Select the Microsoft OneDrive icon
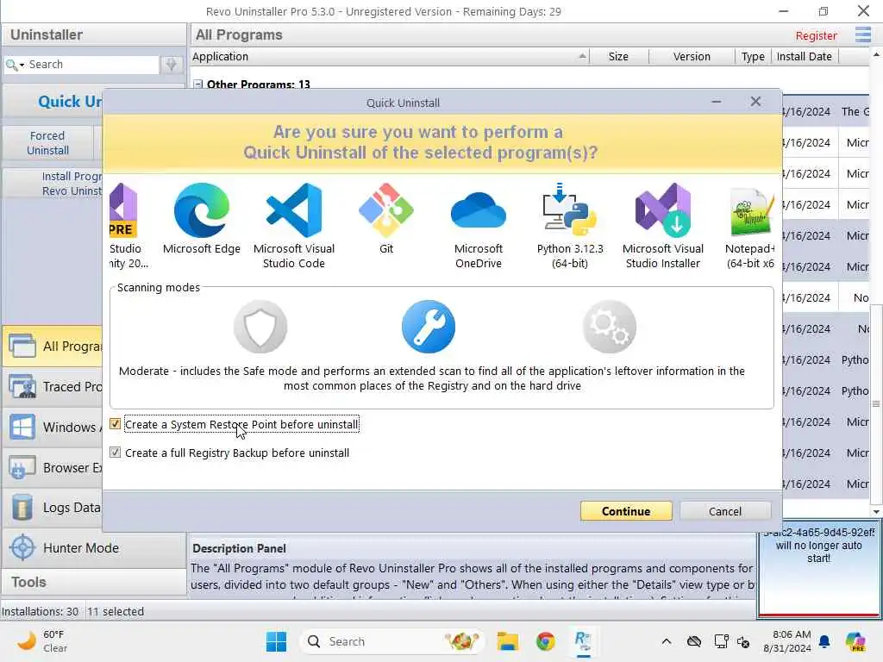The width and height of the screenshot is (883, 662). click(x=479, y=210)
